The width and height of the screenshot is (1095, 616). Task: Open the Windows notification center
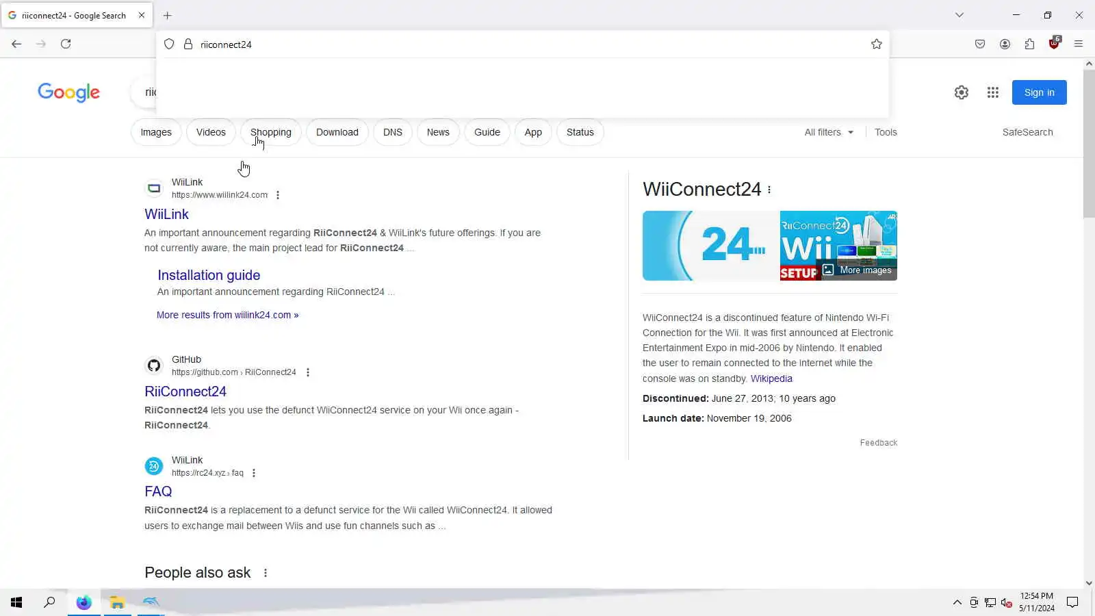coord(1072,602)
